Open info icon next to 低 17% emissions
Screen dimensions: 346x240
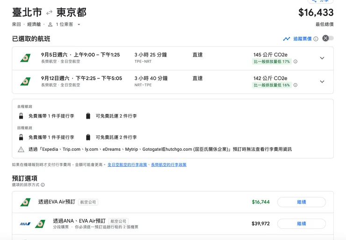point(296,62)
